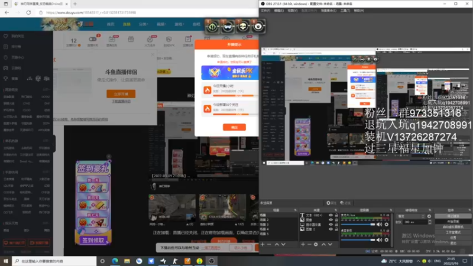
Task: Click the skull game overlay icon
Action: [x=243, y=27]
